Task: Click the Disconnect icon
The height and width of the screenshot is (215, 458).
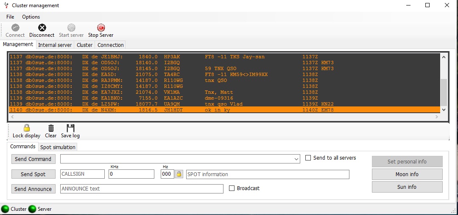Action: pyautogui.click(x=42, y=28)
